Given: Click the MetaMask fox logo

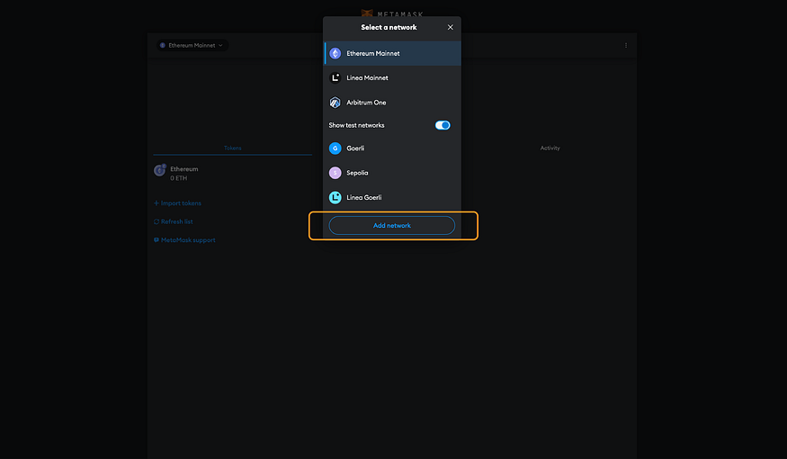Looking at the screenshot, I should pos(367,13).
